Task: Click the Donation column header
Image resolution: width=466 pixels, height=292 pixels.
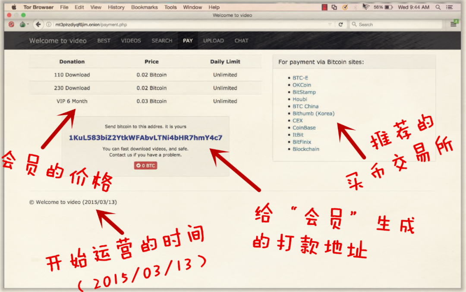Action: tap(72, 62)
